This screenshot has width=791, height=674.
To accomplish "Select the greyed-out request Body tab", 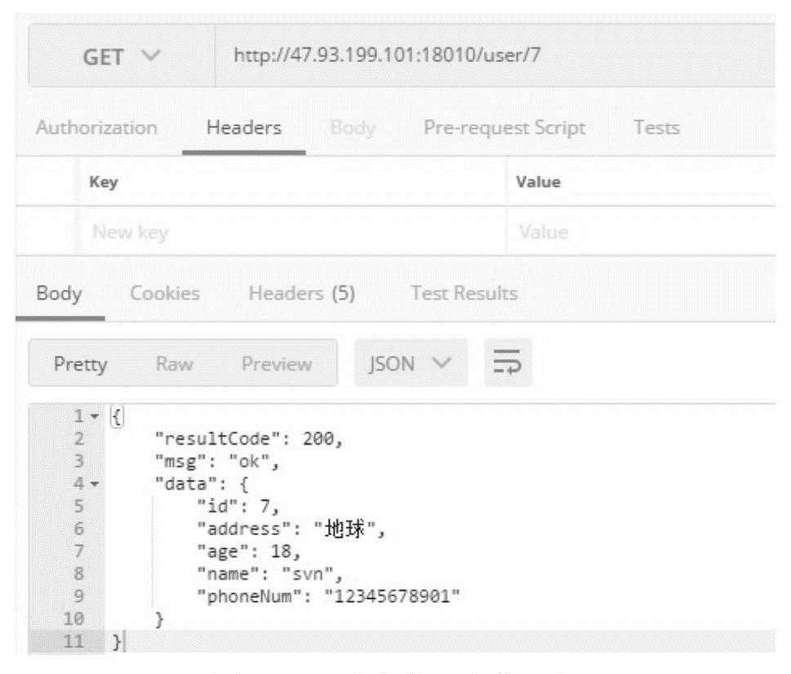I will 353,128.
